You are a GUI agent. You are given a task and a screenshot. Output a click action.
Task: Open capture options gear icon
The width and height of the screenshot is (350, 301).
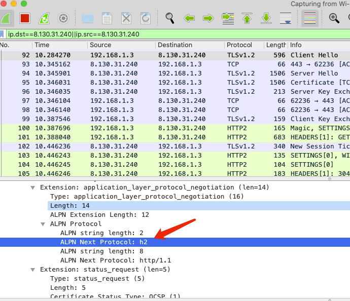pos(63,18)
